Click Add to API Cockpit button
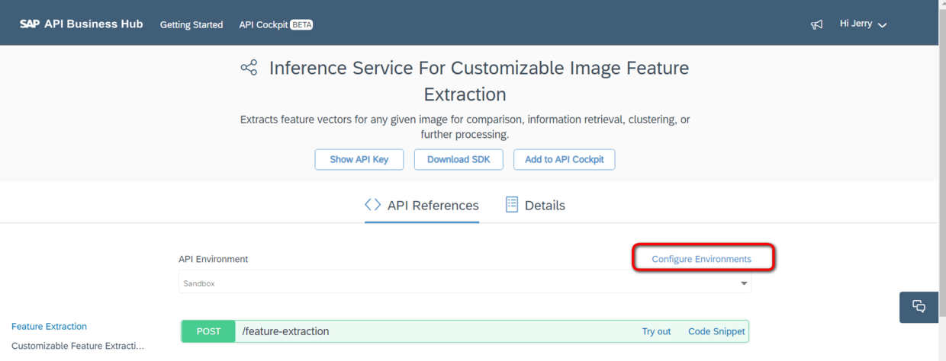The image size is (946, 361). click(564, 160)
